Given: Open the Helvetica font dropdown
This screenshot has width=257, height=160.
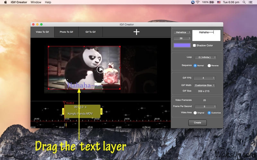Looking at the screenshot, I should click(182, 32).
